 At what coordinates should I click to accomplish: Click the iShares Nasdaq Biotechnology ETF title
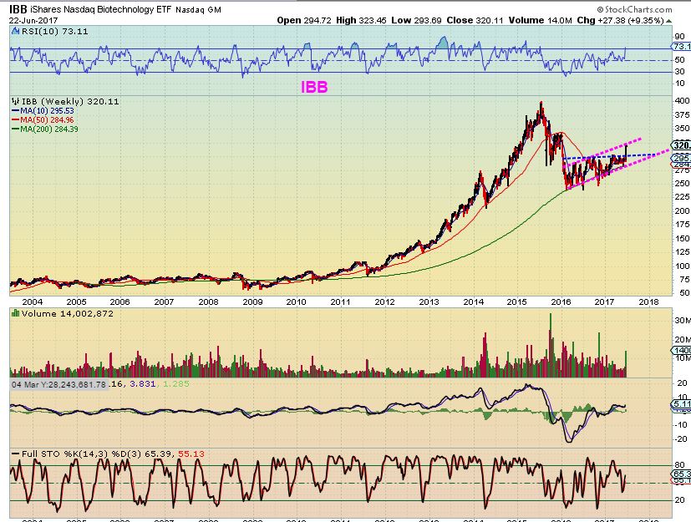tap(101, 9)
